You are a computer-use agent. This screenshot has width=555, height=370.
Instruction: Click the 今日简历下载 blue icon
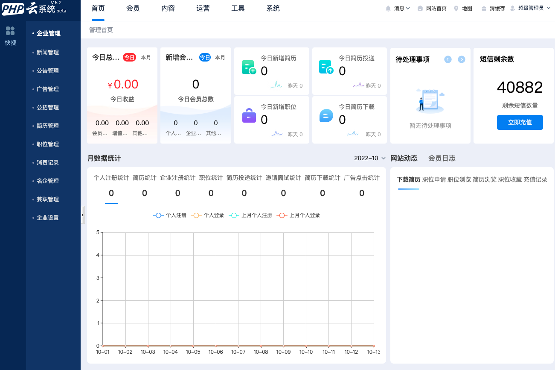[326, 116]
